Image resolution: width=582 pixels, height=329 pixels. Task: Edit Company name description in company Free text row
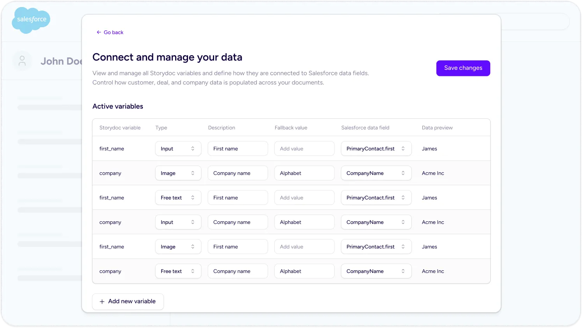238,271
